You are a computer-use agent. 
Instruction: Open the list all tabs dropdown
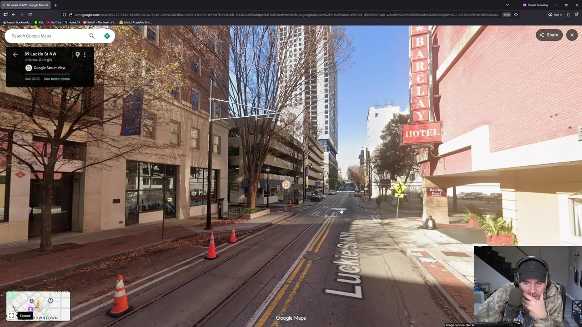(507, 5)
